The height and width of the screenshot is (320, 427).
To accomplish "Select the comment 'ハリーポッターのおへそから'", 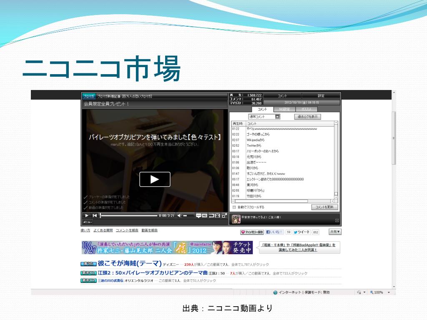I will [x=263, y=151].
